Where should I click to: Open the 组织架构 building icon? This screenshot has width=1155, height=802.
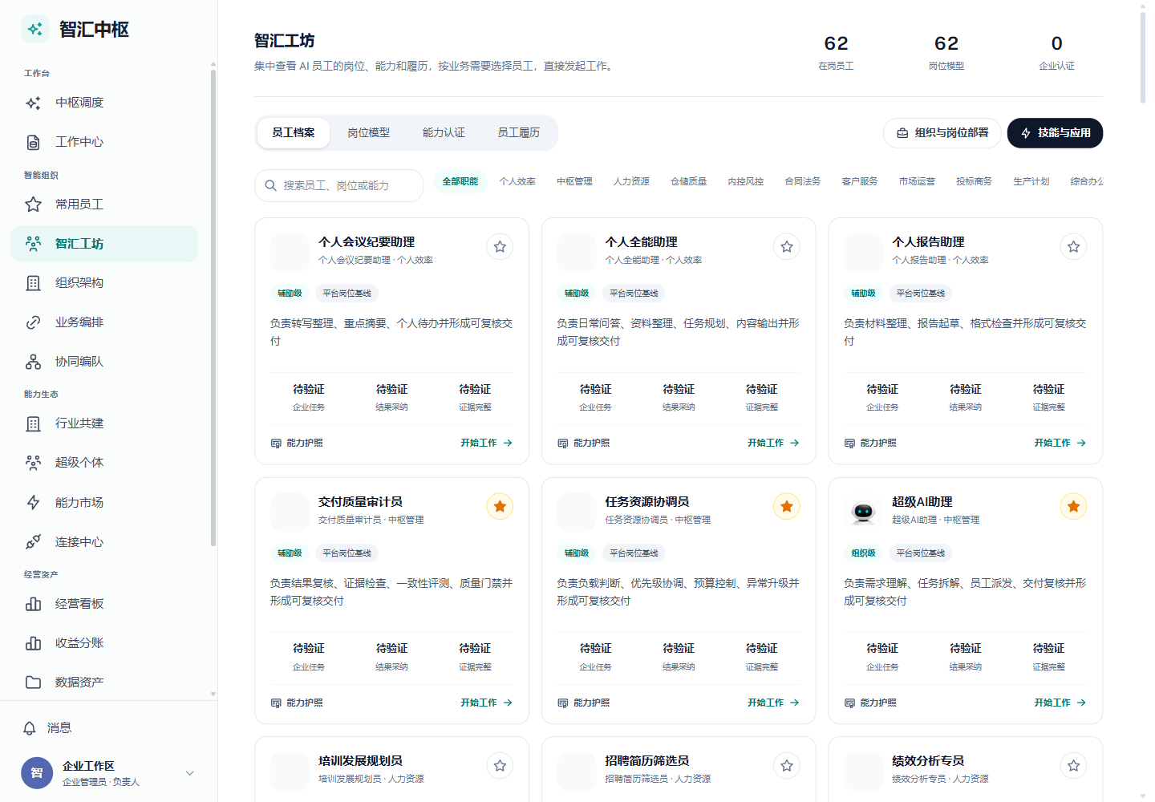(x=33, y=283)
